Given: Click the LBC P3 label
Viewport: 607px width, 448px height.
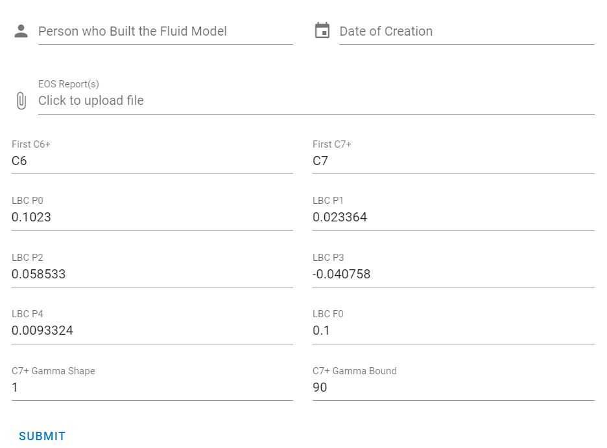Looking at the screenshot, I should [x=328, y=258].
